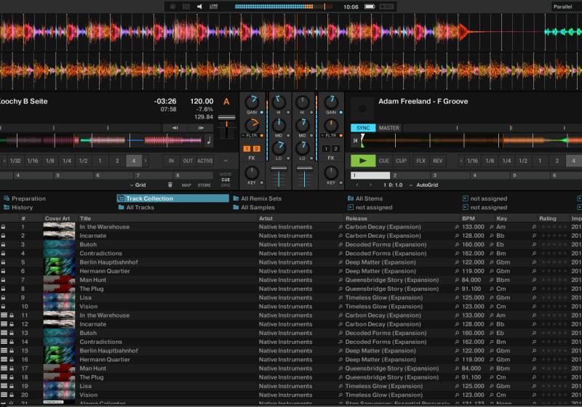582x407 pixels.
Task: Select hotcue slot 1 on deck B
Action: (x=370, y=175)
